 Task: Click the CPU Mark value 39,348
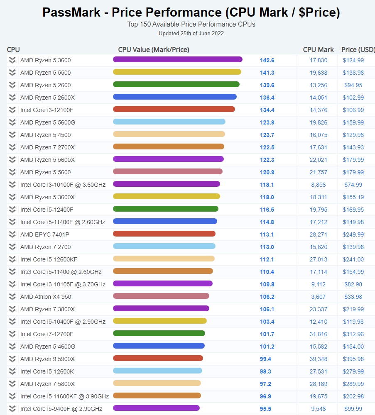tap(319, 359)
